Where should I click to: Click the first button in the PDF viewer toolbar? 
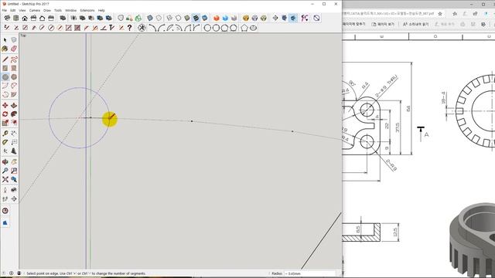(354, 24)
